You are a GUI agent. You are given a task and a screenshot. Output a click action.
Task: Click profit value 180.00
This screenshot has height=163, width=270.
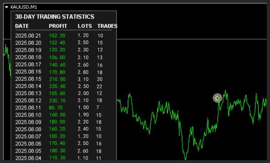(57, 122)
